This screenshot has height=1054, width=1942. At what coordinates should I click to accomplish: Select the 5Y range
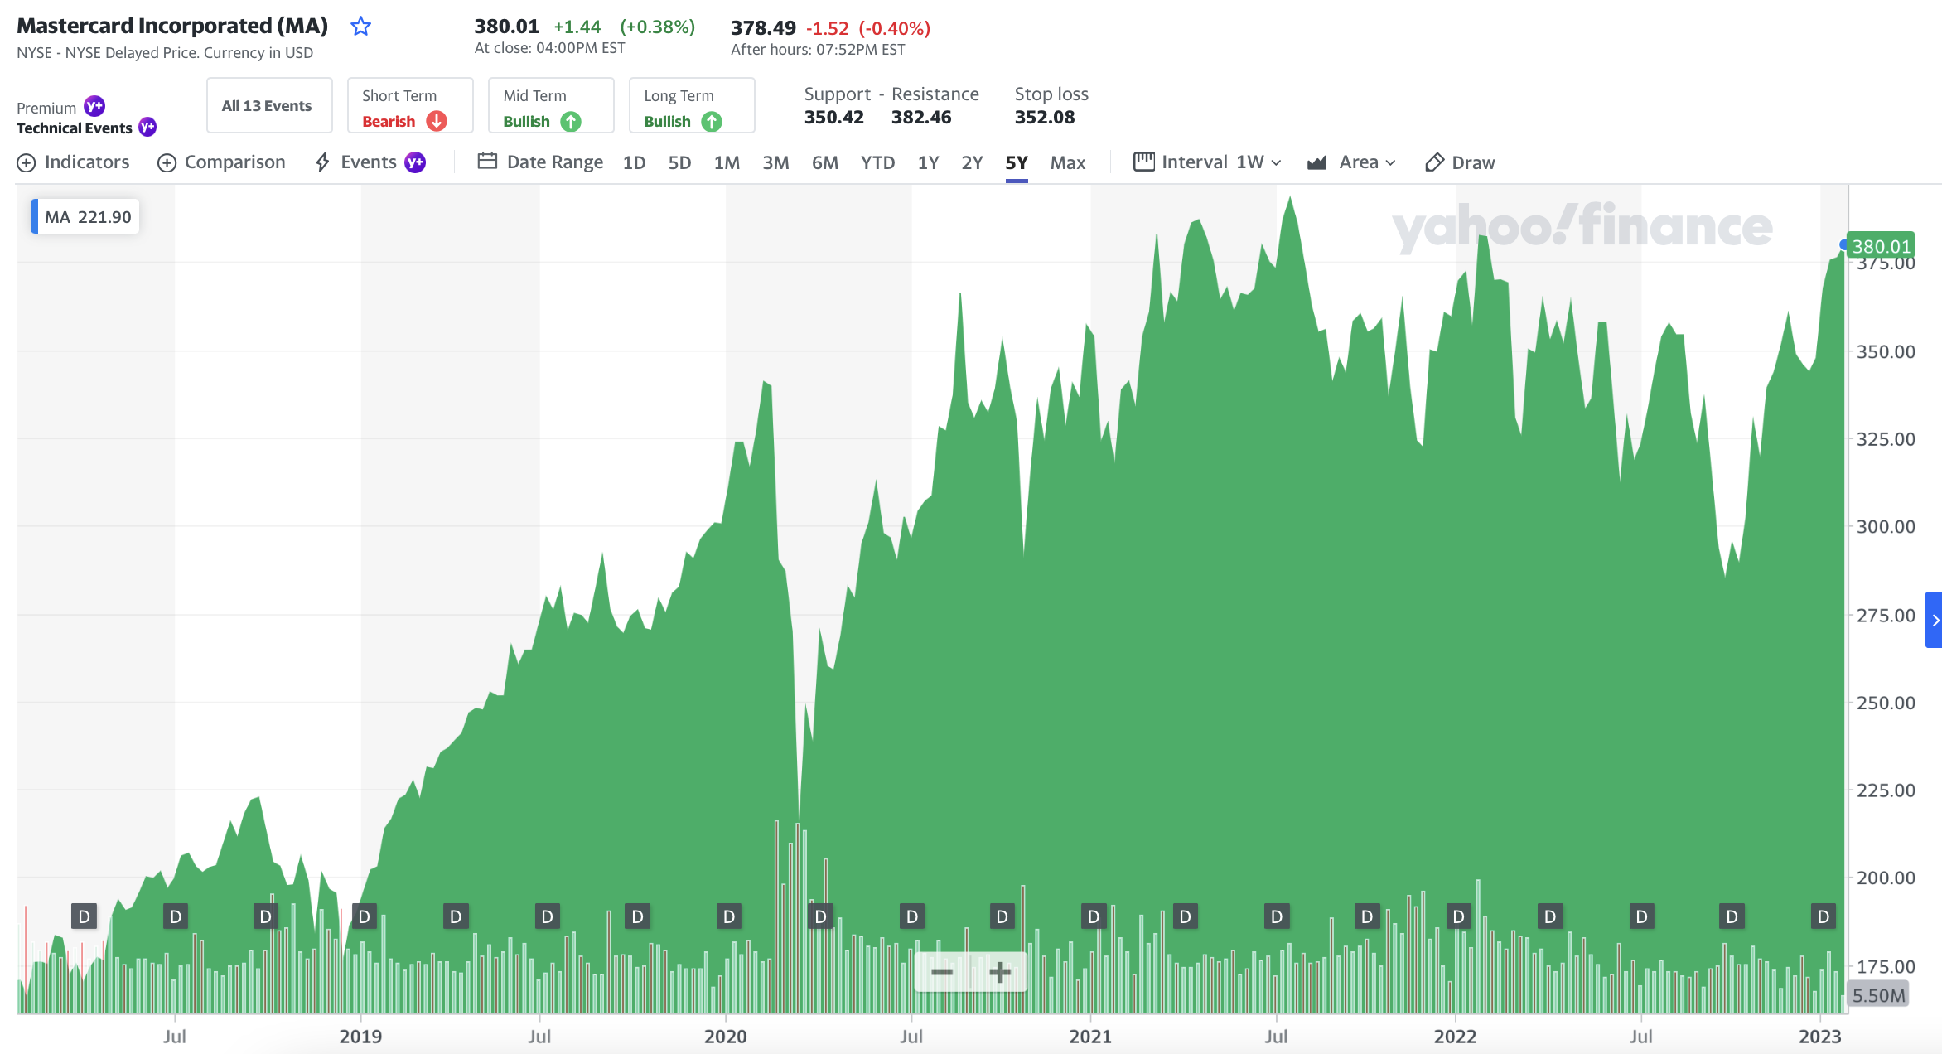click(1017, 163)
